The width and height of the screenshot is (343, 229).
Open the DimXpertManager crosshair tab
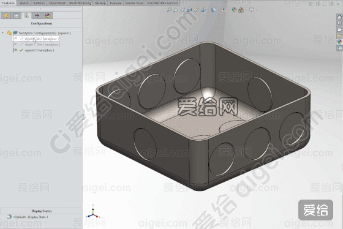(x=37, y=15)
